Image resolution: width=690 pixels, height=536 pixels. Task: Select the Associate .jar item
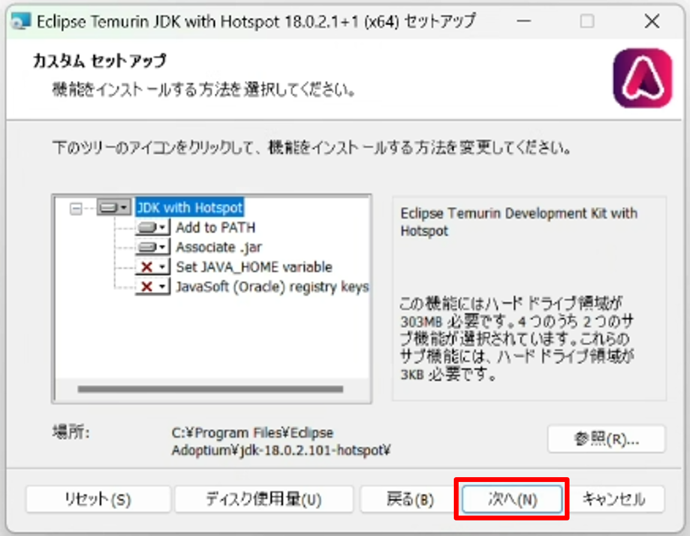(218, 247)
